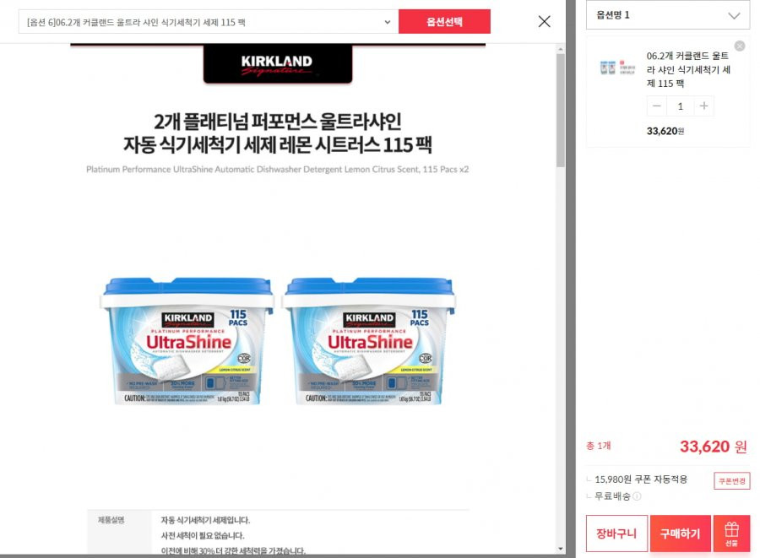760x558 pixels.
Task: Expand the 옵션명 1 dropdown
Action: pos(668,15)
